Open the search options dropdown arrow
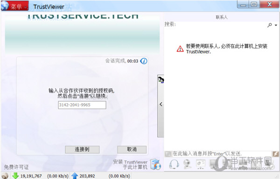 click(x=276, y=25)
